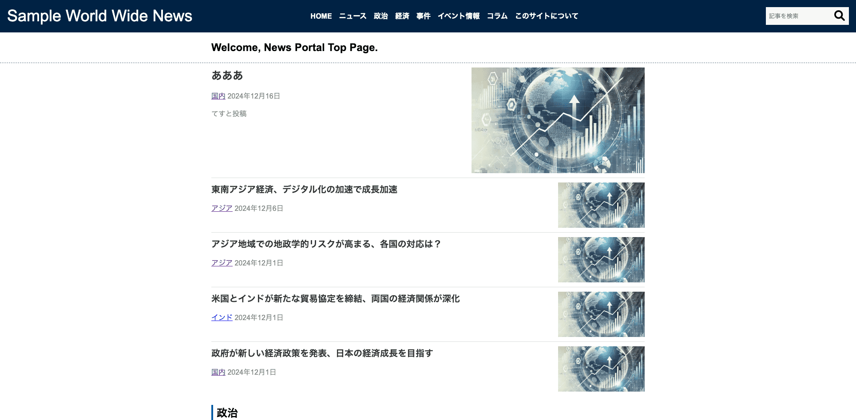Click the thumbnail for the geopolitical risk article
Image resolution: width=856 pixels, height=420 pixels.
pos(601,260)
